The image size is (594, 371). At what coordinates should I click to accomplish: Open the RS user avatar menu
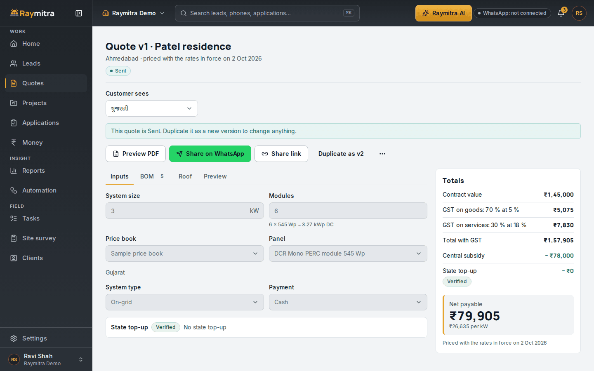(x=579, y=13)
